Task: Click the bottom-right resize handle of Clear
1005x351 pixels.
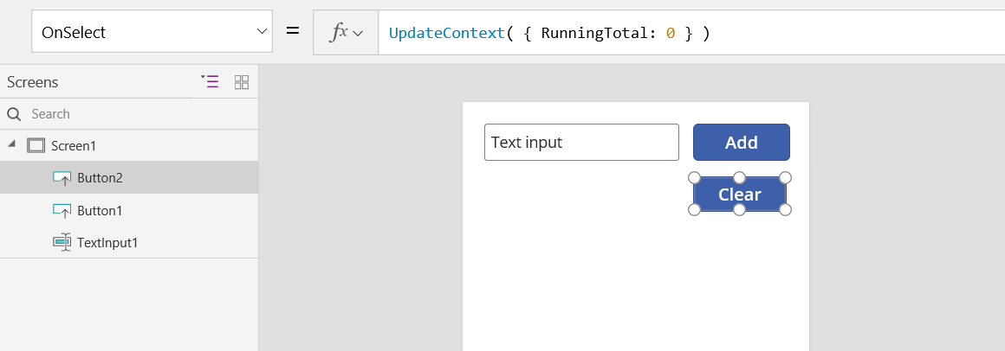Action: [x=785, y=210]
